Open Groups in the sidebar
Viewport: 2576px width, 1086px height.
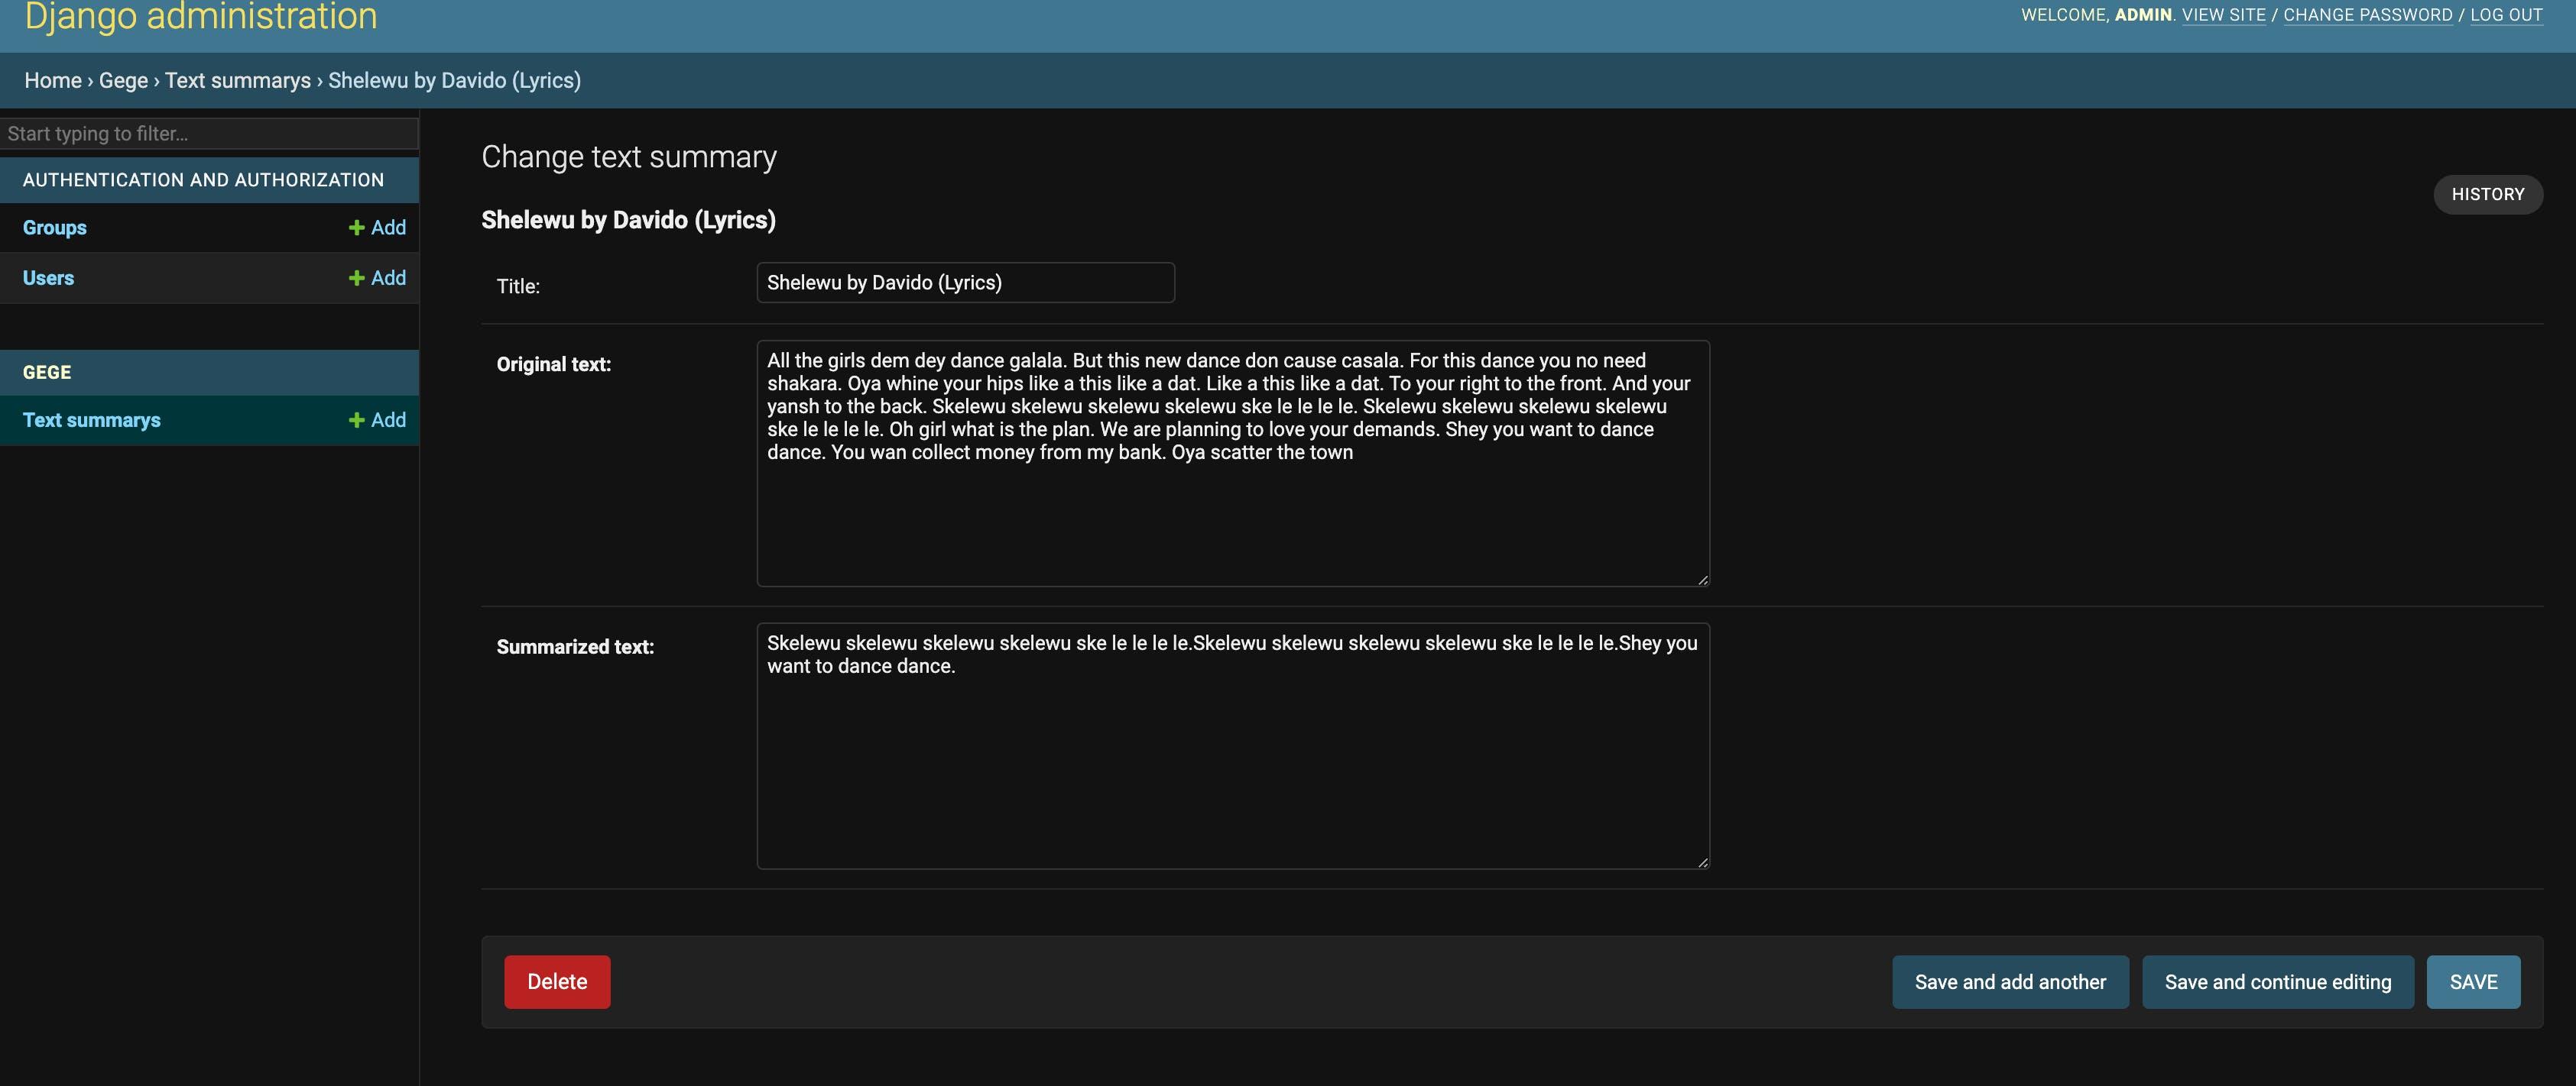click(54, 227)
